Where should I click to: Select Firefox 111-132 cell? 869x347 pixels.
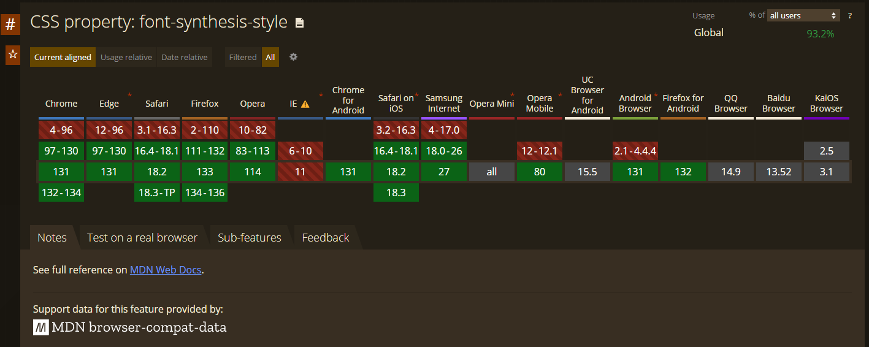pos(205,151)
